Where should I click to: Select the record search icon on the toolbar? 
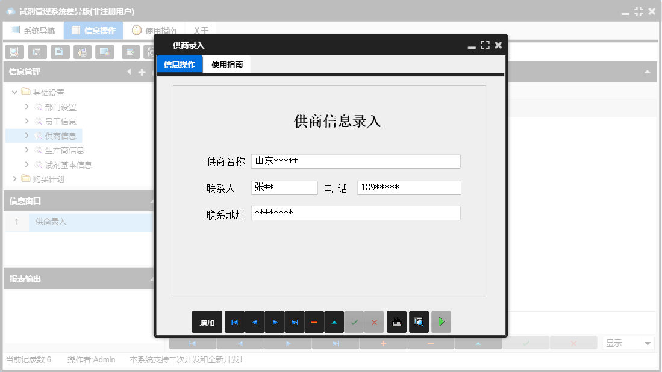click(x=14, y=52)
